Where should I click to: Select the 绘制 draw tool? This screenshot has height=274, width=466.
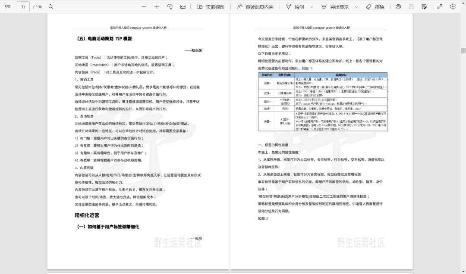coord(295,7)
